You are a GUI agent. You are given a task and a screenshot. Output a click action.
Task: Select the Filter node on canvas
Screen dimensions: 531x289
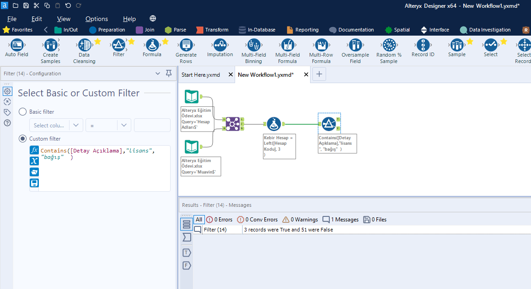tap(328, 123)
